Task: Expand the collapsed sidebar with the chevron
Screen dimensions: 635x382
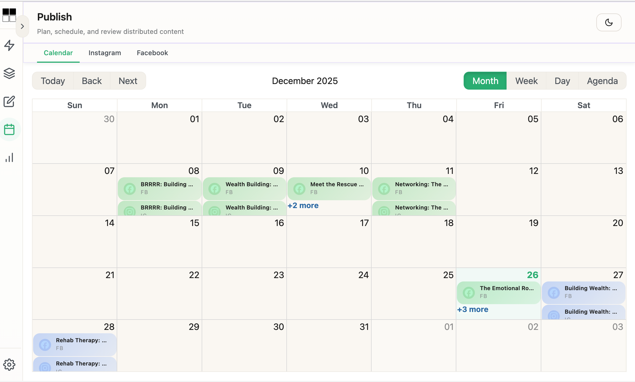Action: pos(22,26)
